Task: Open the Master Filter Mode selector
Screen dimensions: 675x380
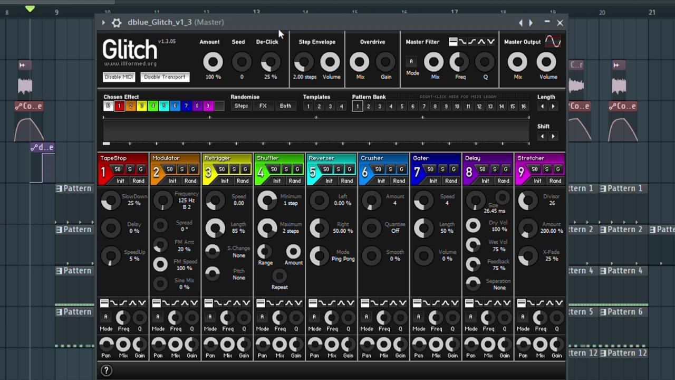Action: pos(411,62)
